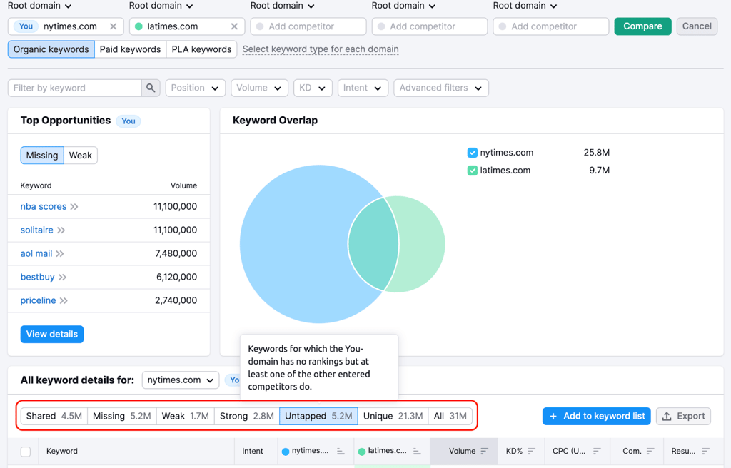Open fifth Root domain dropdown
The image size is (731, 468).
(x=525, y=6)
